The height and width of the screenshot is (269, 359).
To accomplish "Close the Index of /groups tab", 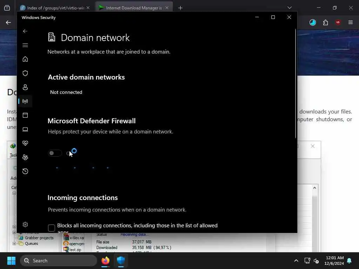I will pos(88,8).
